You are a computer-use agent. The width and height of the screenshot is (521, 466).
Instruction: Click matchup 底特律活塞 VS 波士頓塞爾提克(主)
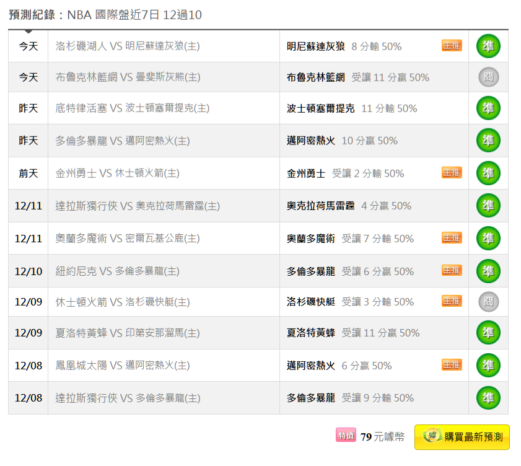132,108
